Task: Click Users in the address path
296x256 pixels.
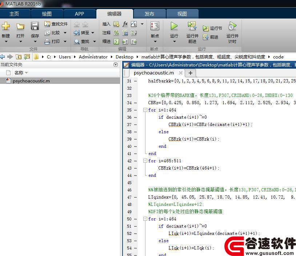Action: (x=65, y=57)
